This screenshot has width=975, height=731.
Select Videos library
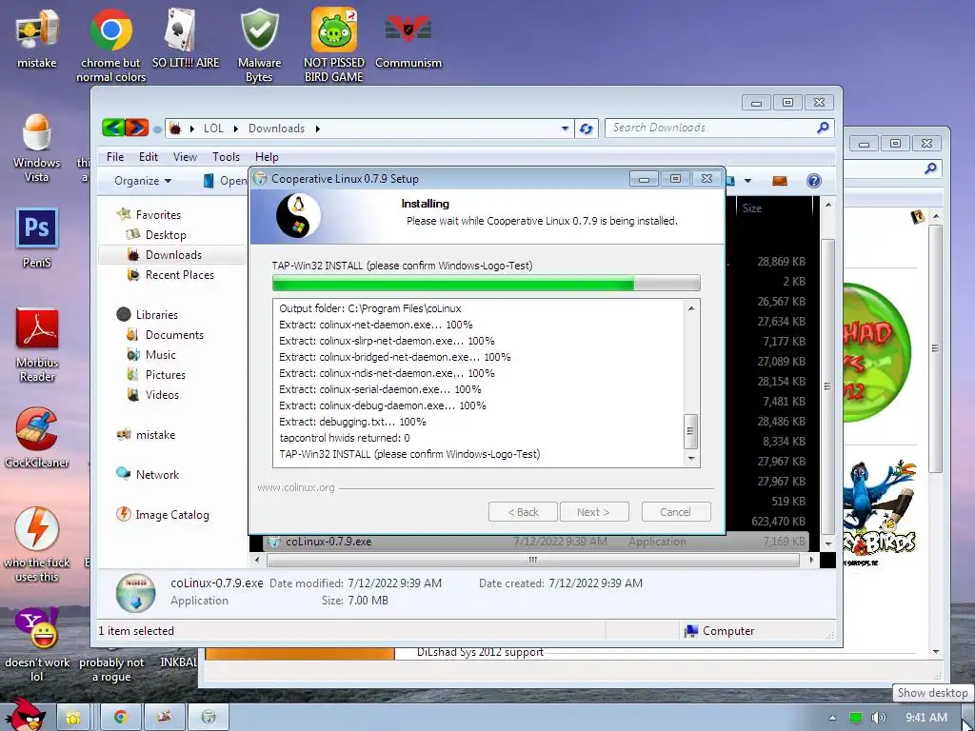pyautogui.click(x=162, y=395)
